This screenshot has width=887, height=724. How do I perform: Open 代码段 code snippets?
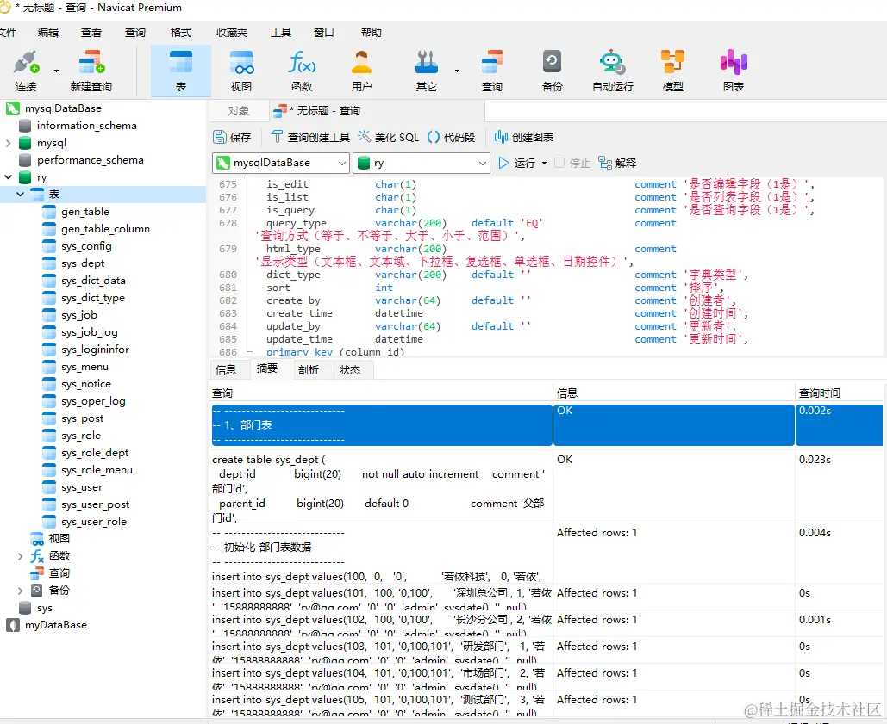pos(452,137)
